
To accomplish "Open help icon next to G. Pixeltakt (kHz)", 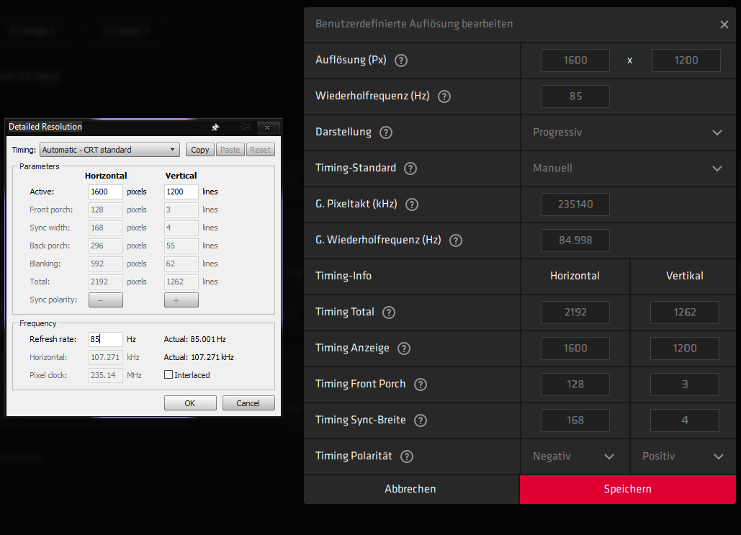I will 412,204.
